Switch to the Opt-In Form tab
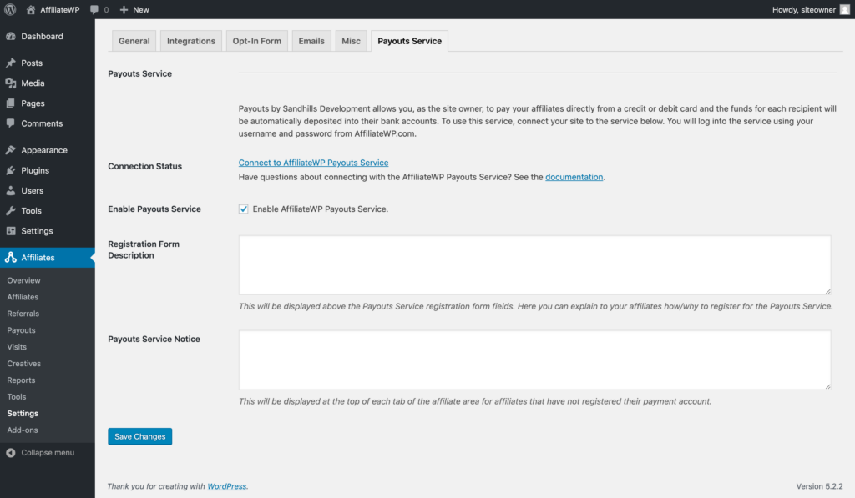 tap(257, 41)
